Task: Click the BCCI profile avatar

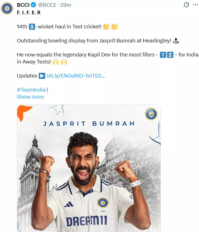Action: pos(7,8)
